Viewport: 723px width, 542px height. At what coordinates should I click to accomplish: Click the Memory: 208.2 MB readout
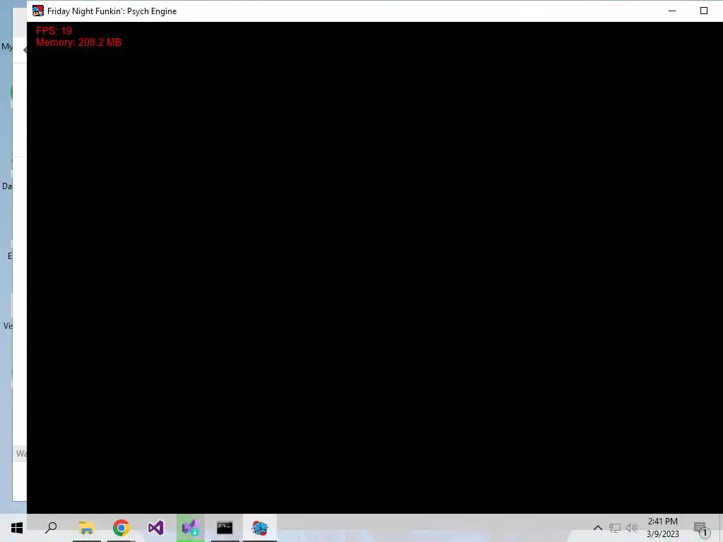point(79,42)
